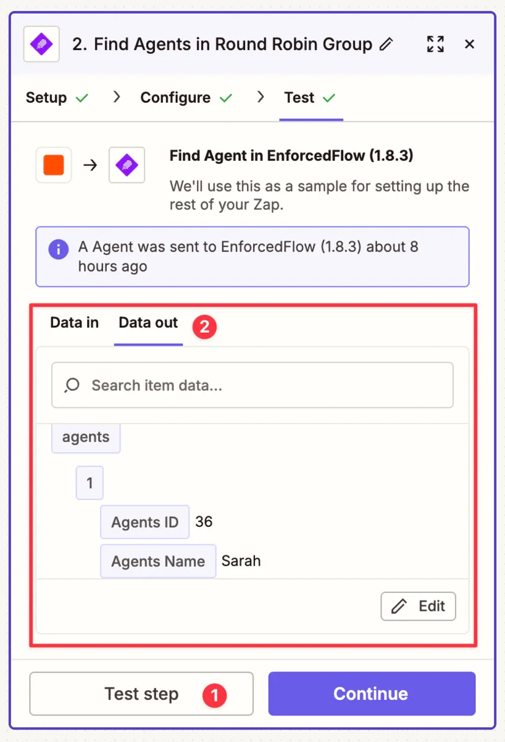Image resolution: width=505 pixels, height=742 pixels.
Task: Click the info icon in the notification banner
Action: [58, 249]
